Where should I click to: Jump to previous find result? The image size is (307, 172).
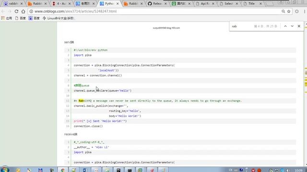[x=285, y=26]
